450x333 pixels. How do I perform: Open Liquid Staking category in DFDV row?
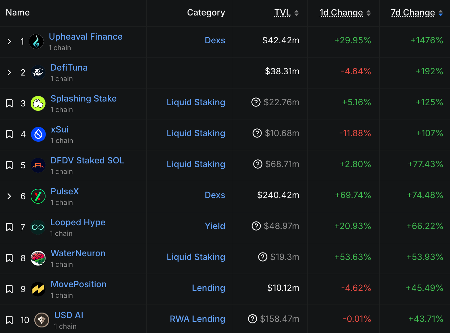tap(196, 164)
